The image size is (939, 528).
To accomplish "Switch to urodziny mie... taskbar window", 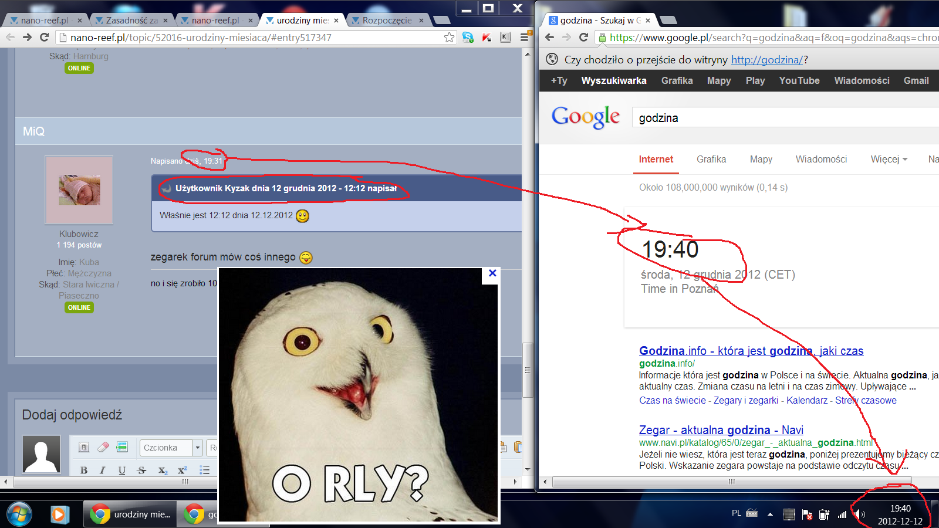I will [130, 515].
